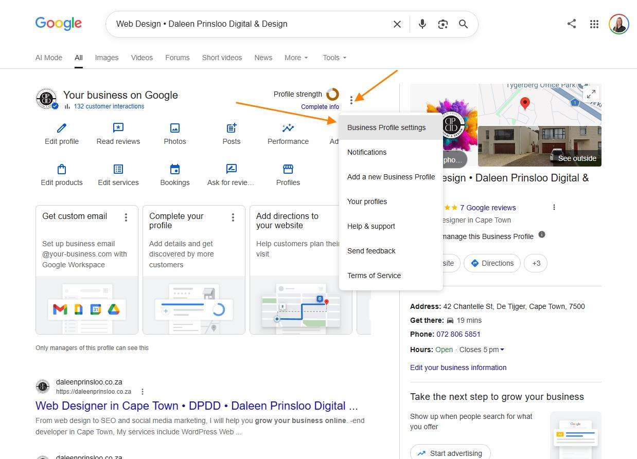Open the Profiles storefront icon
The width and height of the screenshot is (637, 459).
pos(288,169)
